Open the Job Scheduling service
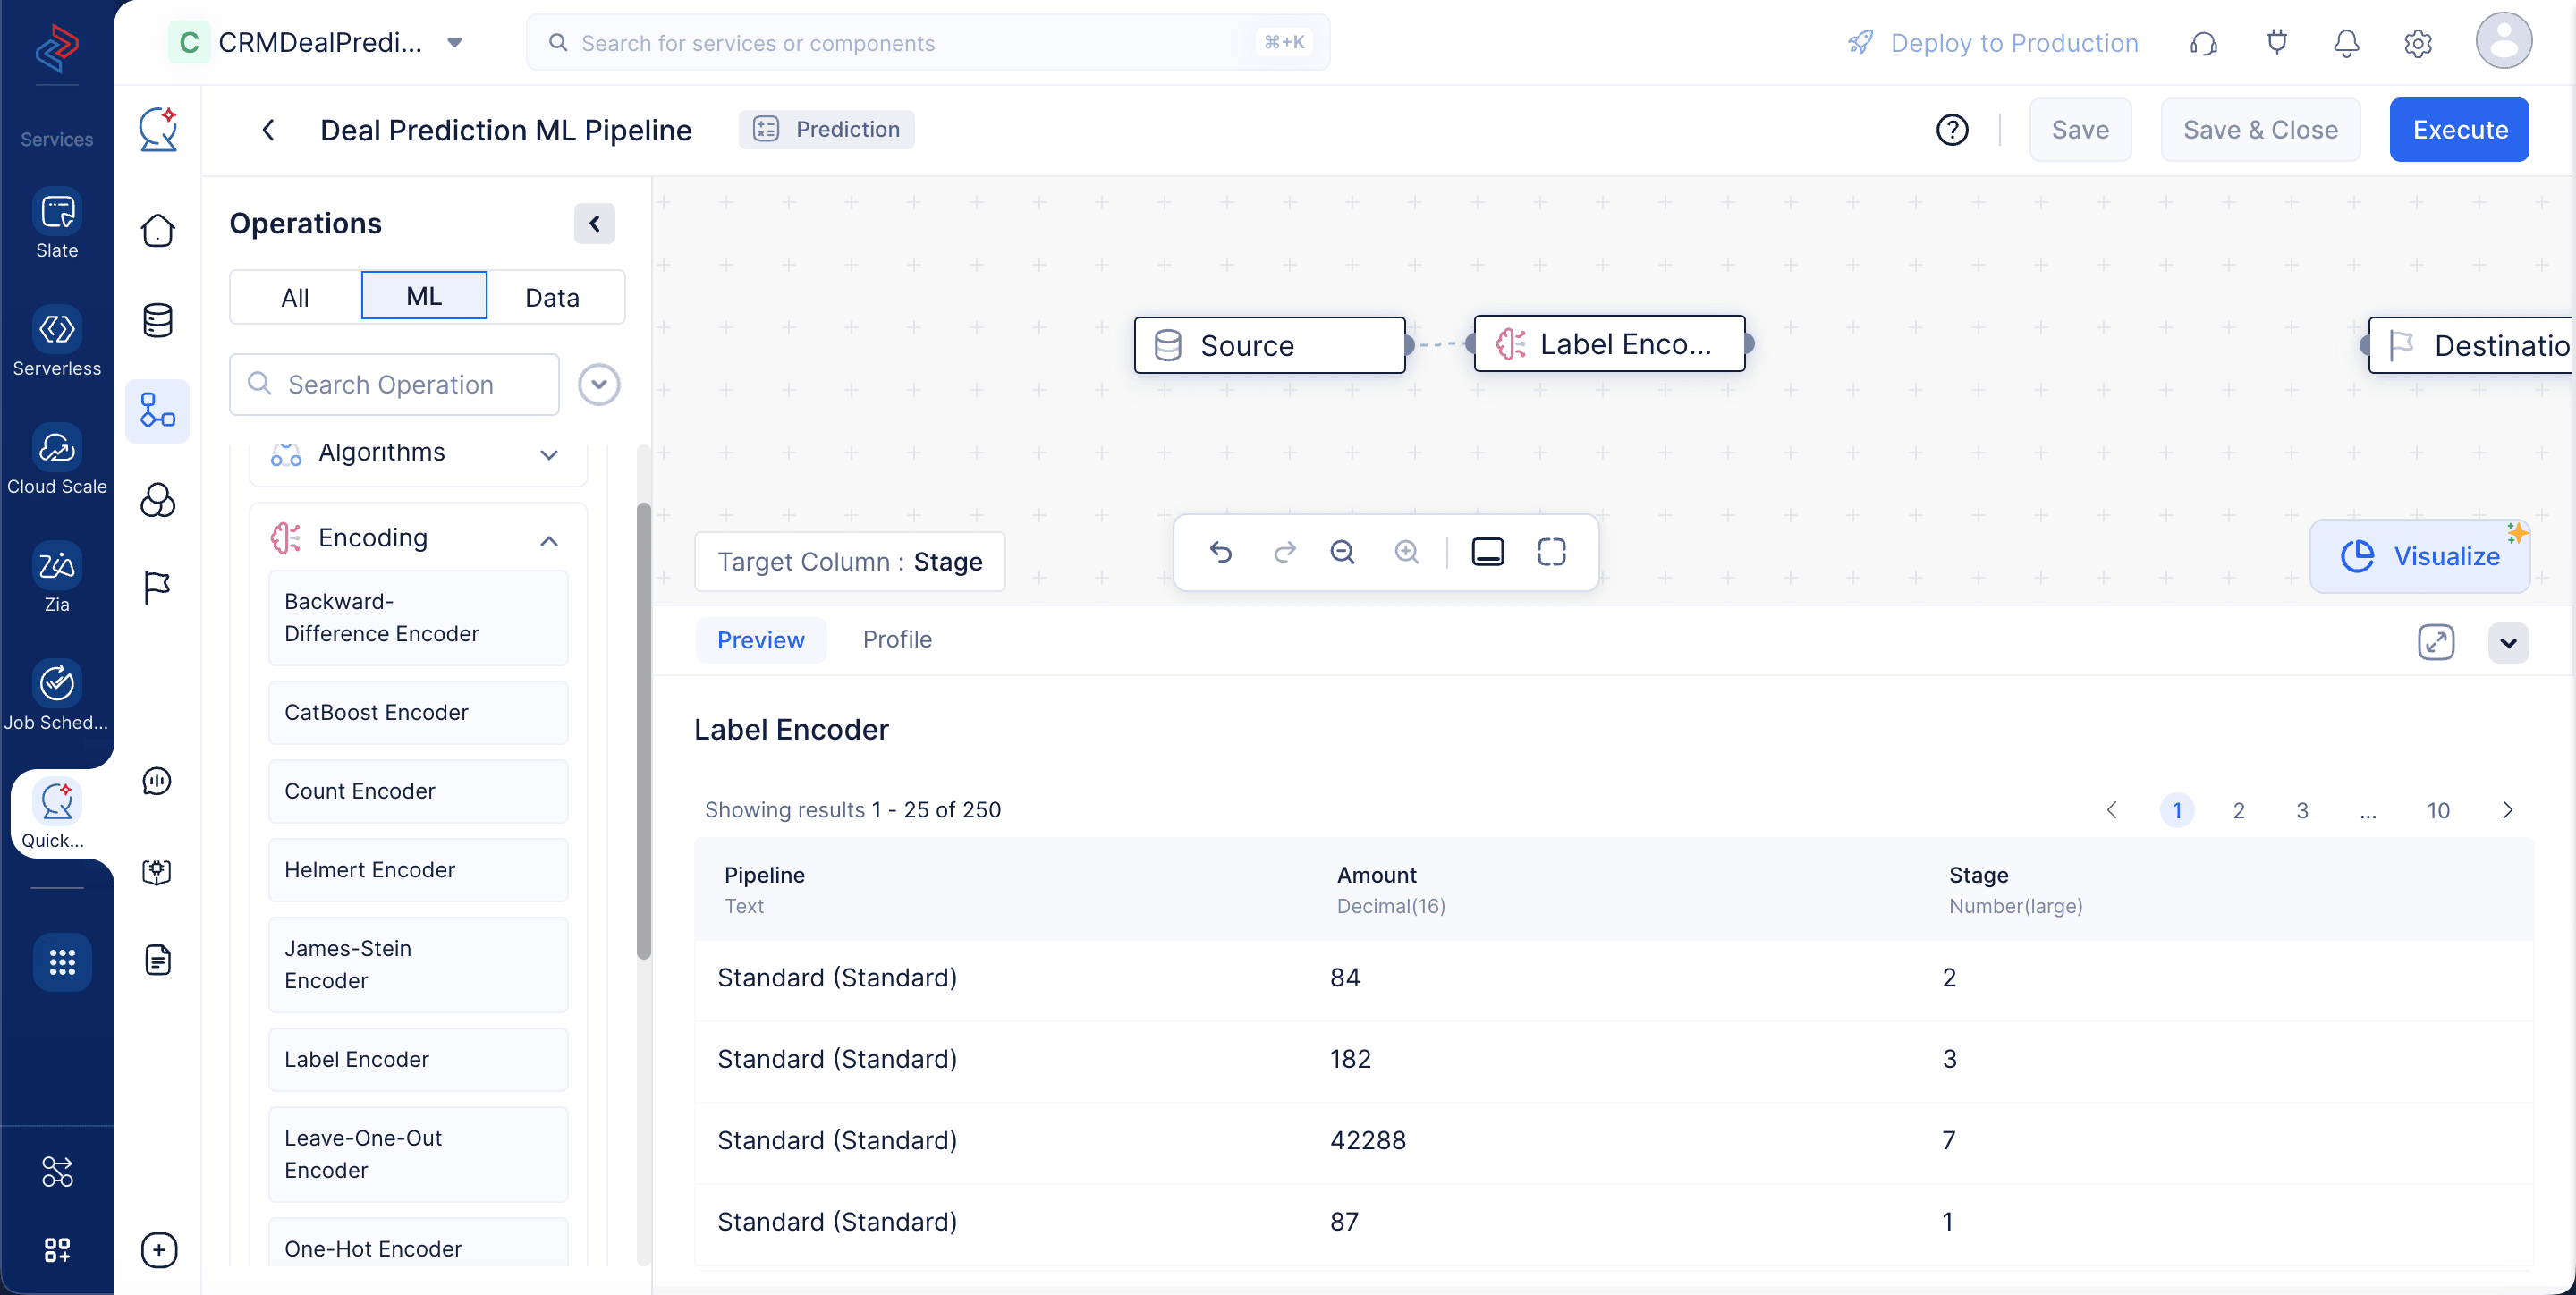Screen dimensions: 2576x1295 tap(57, 696)
